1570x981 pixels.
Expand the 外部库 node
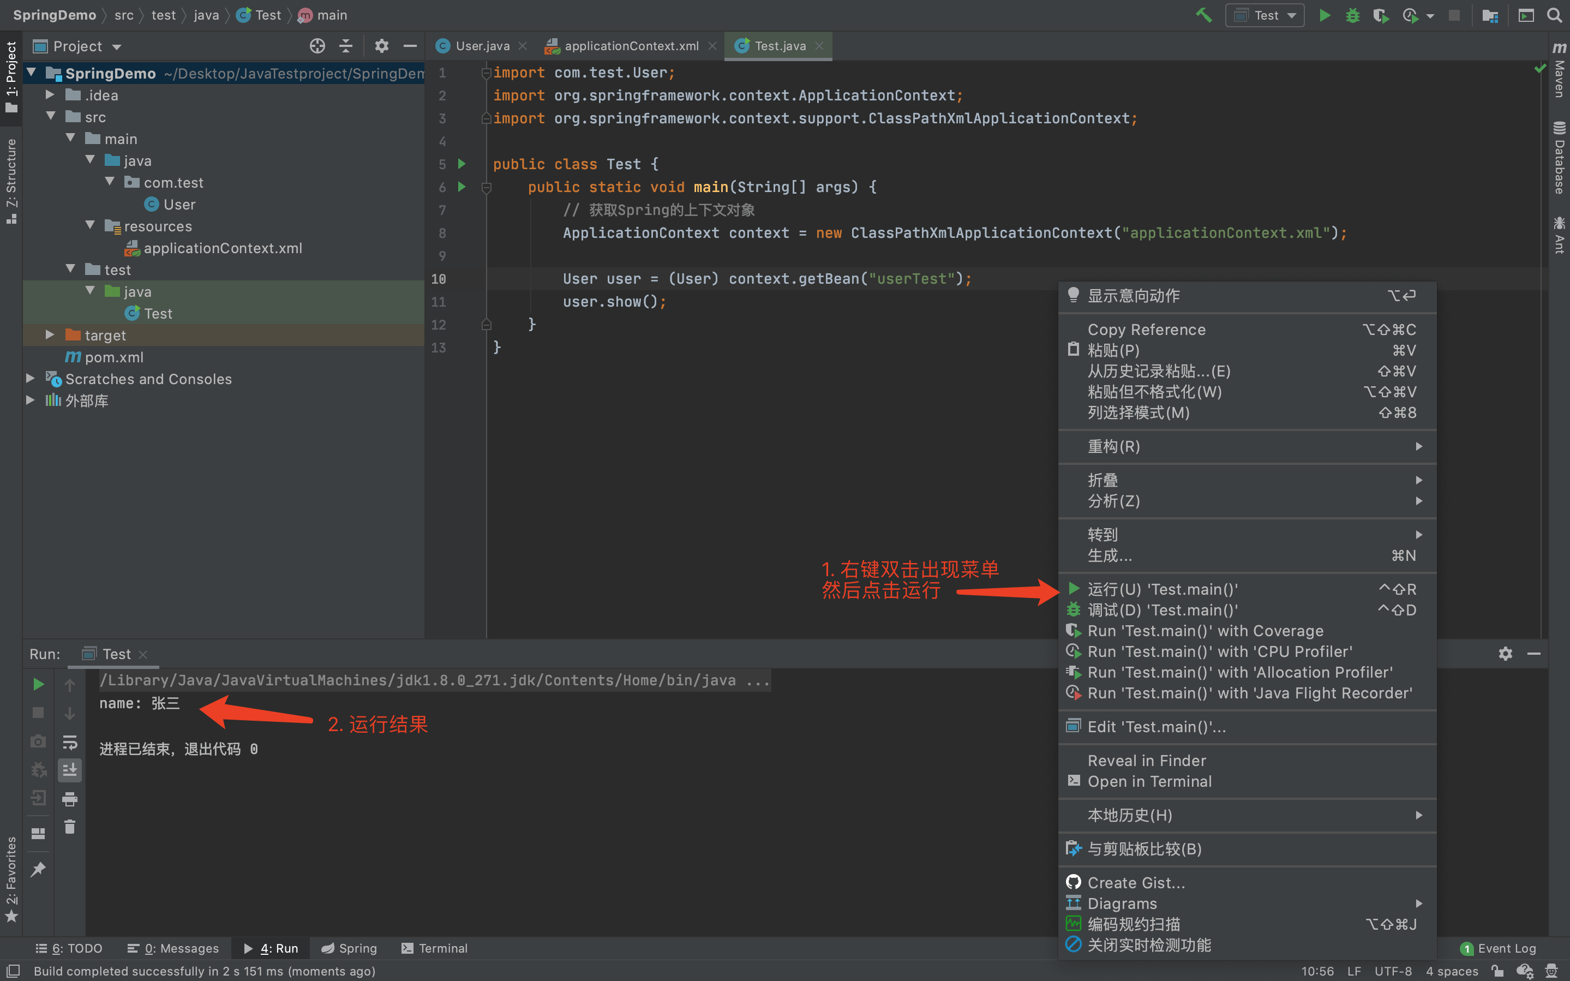[30, 400]
